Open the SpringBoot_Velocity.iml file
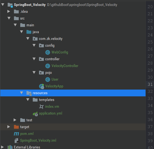Screen dimensions: 154x149 tap(38, 140)
